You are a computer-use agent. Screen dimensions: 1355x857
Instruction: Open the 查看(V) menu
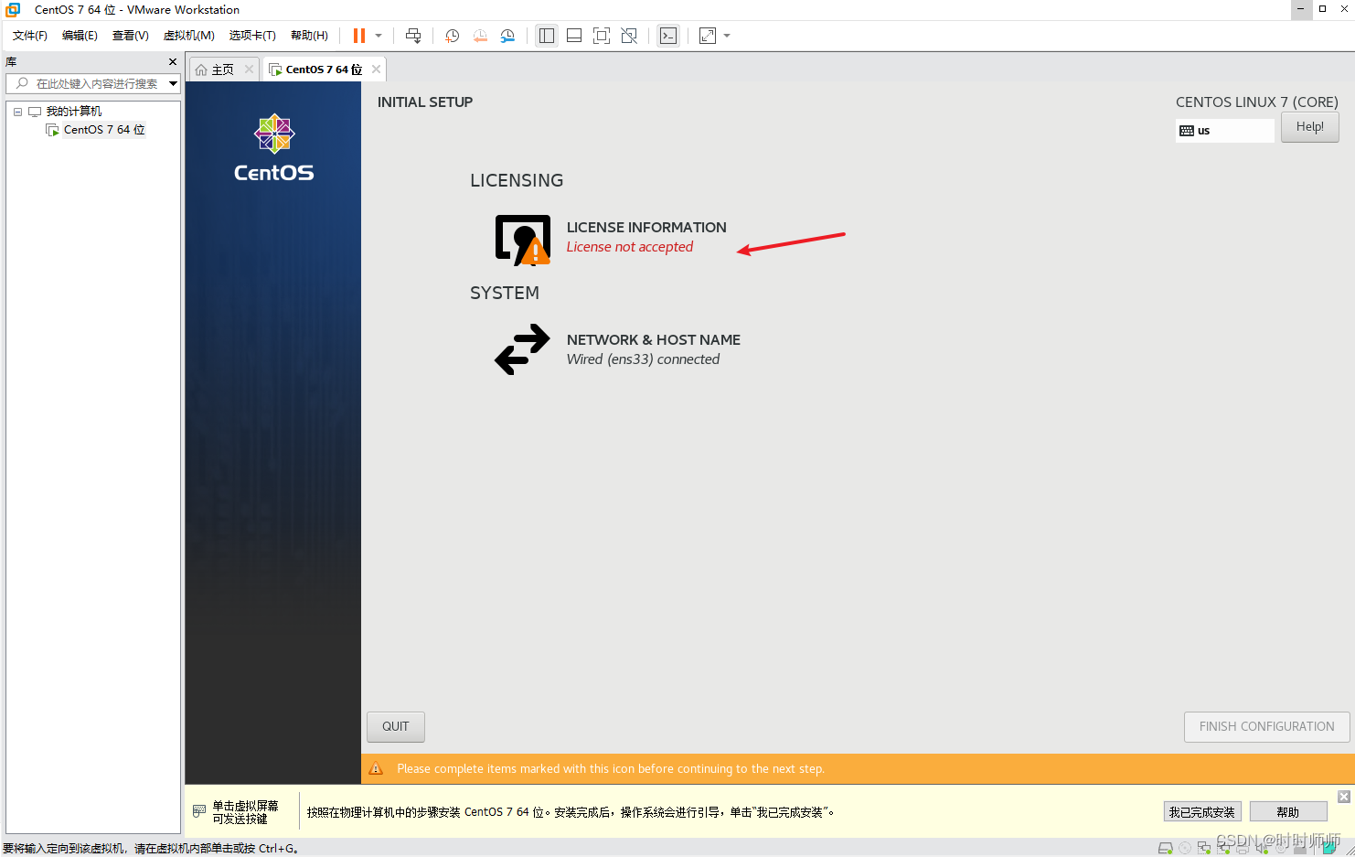tap(131, 36)
